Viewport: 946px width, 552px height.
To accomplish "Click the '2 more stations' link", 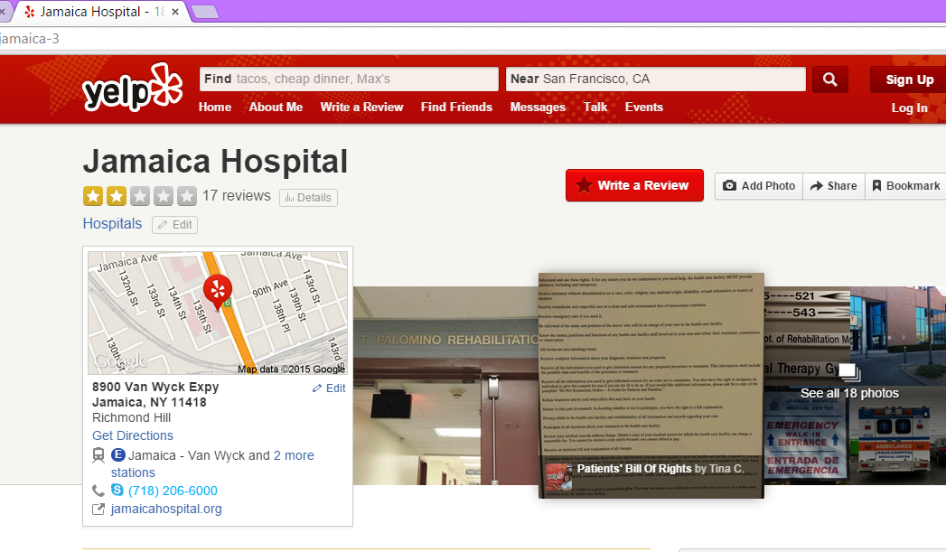I will click(x=212, y=464).
